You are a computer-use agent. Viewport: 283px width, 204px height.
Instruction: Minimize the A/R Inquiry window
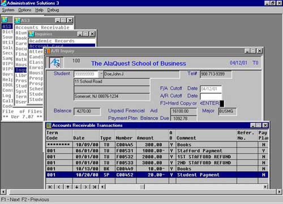(247, 51)
